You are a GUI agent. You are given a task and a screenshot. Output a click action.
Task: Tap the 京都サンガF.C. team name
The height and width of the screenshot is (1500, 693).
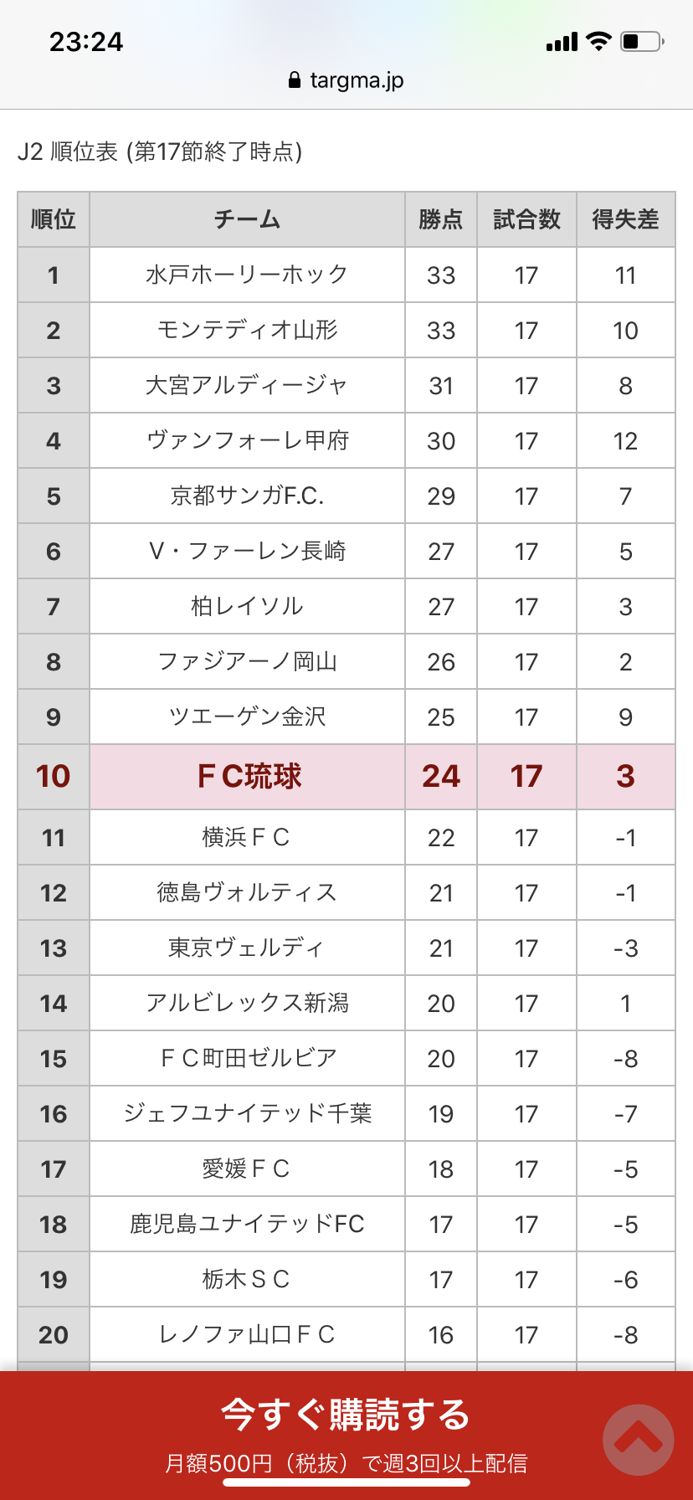247,496
